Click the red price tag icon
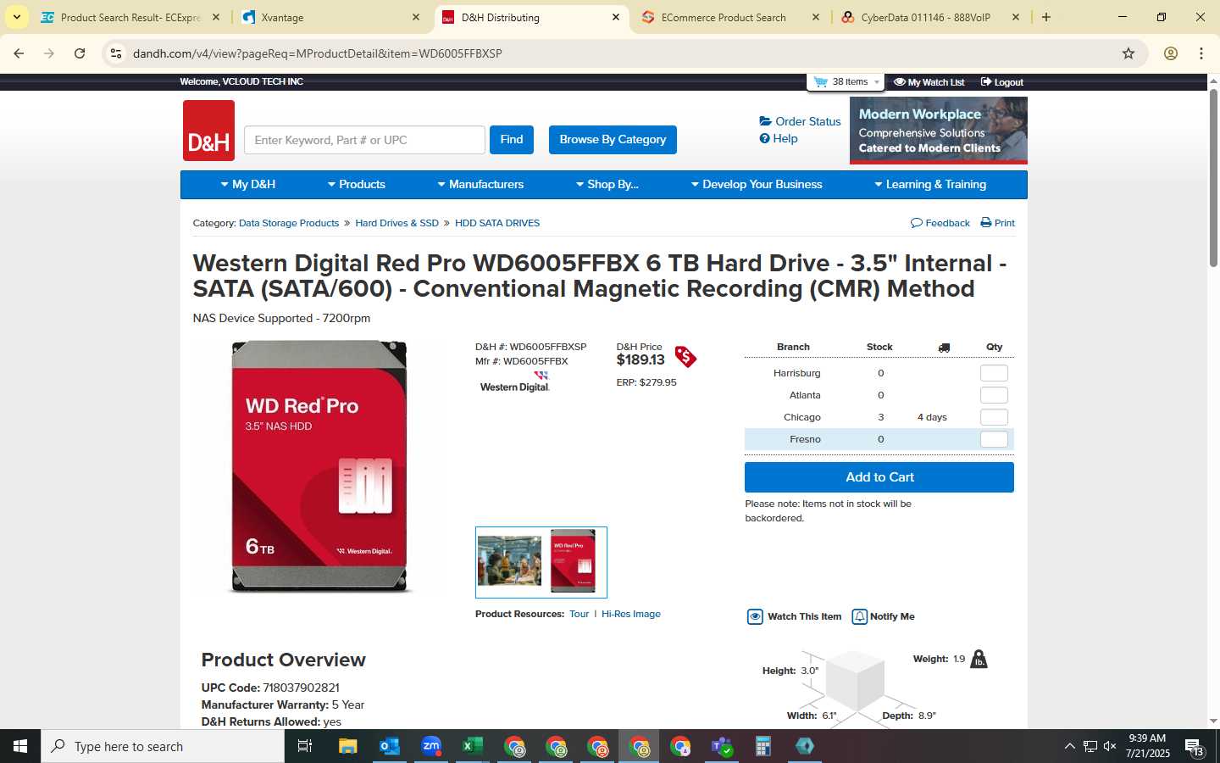This screenshot has height=763, width=1220. [685, 357]
